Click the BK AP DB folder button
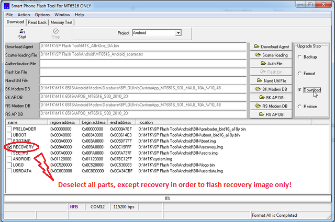 (271, 98)
